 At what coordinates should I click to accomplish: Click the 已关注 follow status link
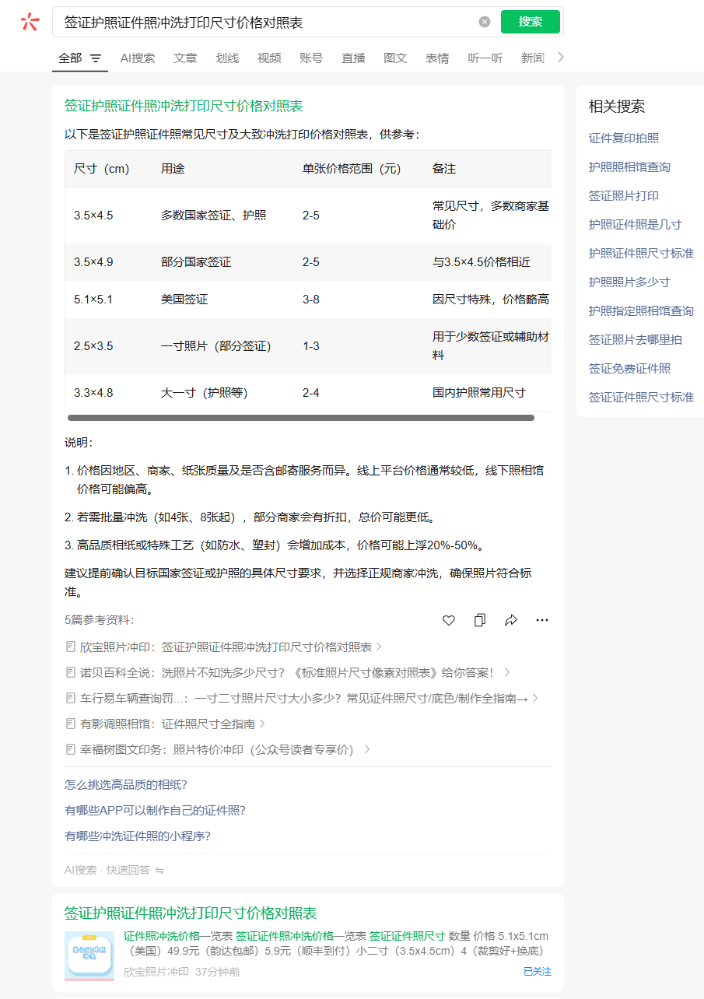tap(538, 972)
